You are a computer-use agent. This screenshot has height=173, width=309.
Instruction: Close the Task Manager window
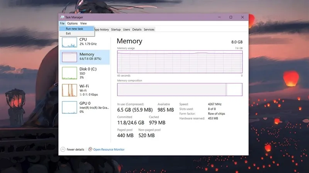coord(243,17)
